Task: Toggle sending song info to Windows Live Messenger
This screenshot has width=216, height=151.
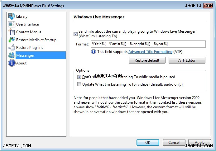Action: coord(75,34)
